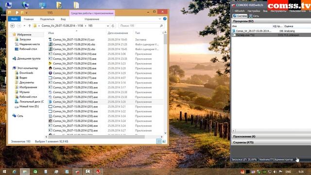Sort files by Тип column
The height and width of the screenshot is (175, 311).
138,33
